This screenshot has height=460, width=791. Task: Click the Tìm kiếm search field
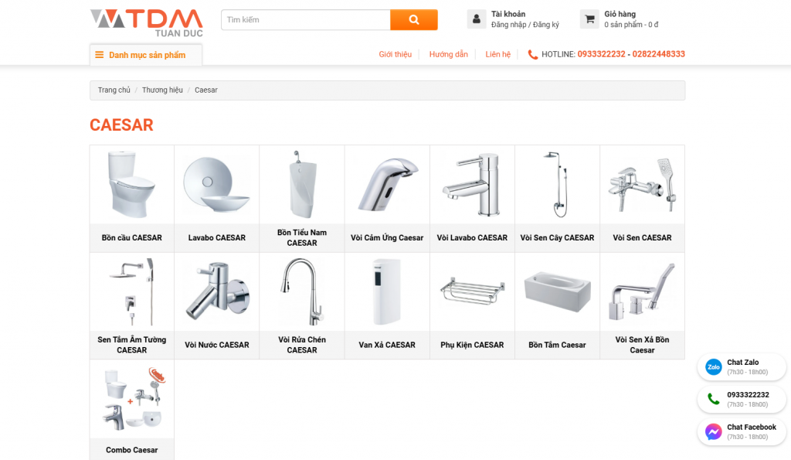(306, 19)
